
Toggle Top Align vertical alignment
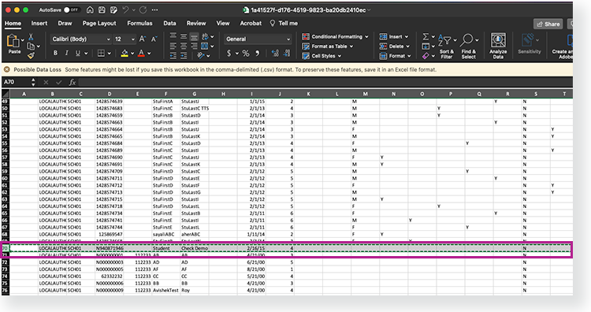tap(173, 36)
